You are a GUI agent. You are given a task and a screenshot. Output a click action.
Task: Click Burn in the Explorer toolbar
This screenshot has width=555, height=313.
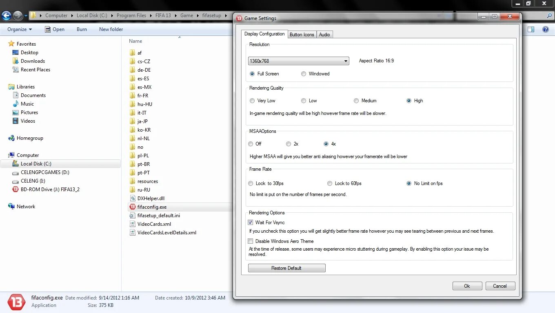point(82,29)
